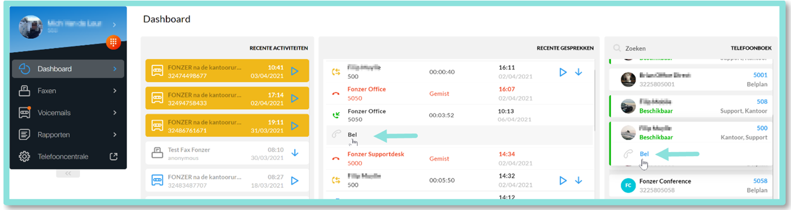Open the Faxen menu item
Screen dimensions: 791x210
[68, 91]
